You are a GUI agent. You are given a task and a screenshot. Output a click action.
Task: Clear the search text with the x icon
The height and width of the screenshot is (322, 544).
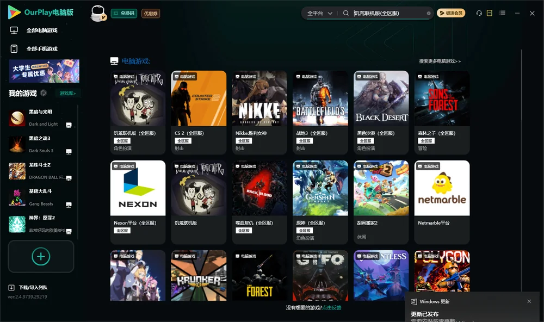[x=429, y=13]
